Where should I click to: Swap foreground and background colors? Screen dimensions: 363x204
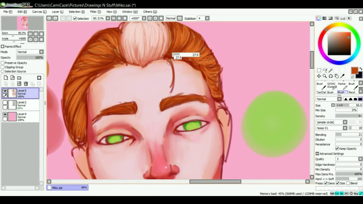(x=361, y=69)
